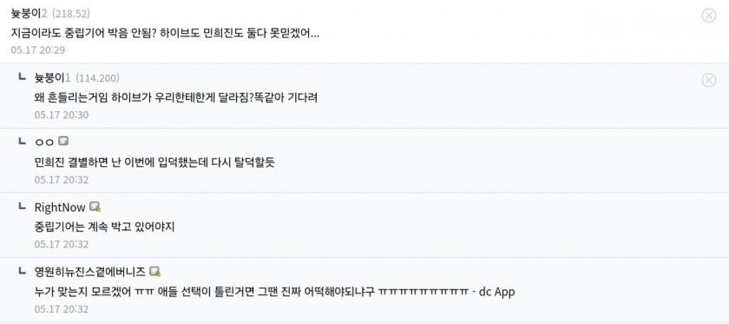Click the 05.17 20:29 timestamp

37,50
